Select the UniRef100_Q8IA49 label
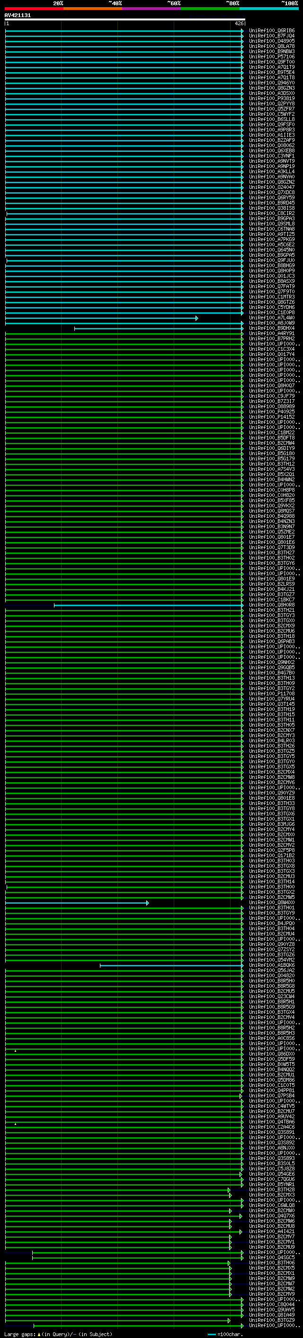The width and height of the screenshot is (303, 1338). click(271, 1315)
